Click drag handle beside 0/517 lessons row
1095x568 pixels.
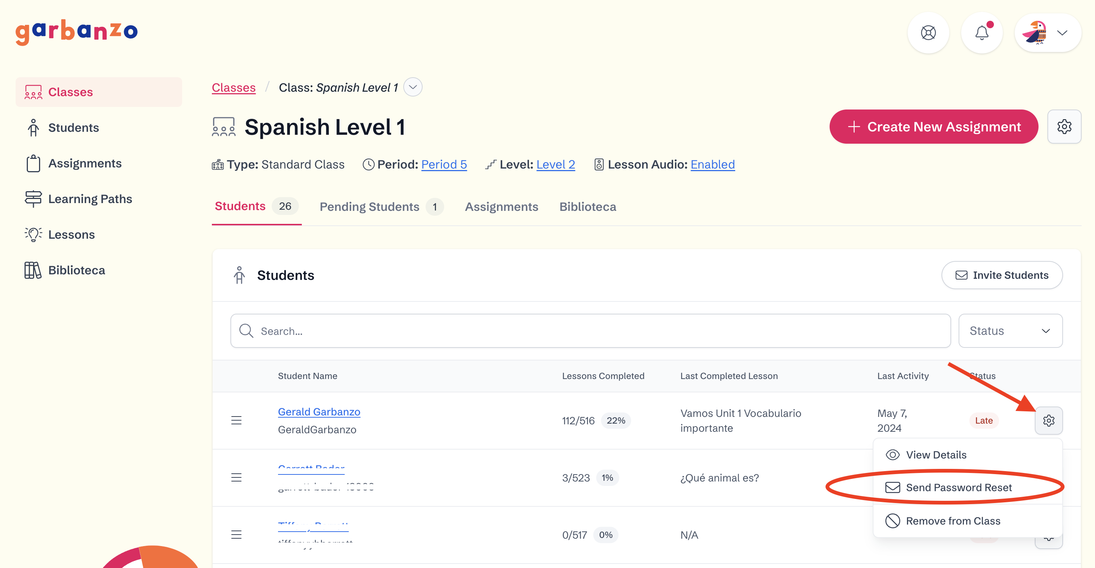[236, 535]
